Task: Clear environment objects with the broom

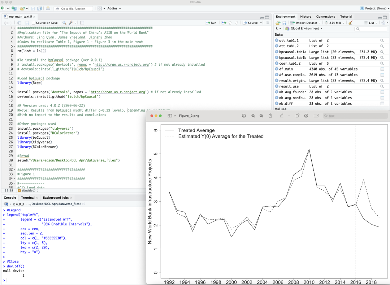Action: 350,23
